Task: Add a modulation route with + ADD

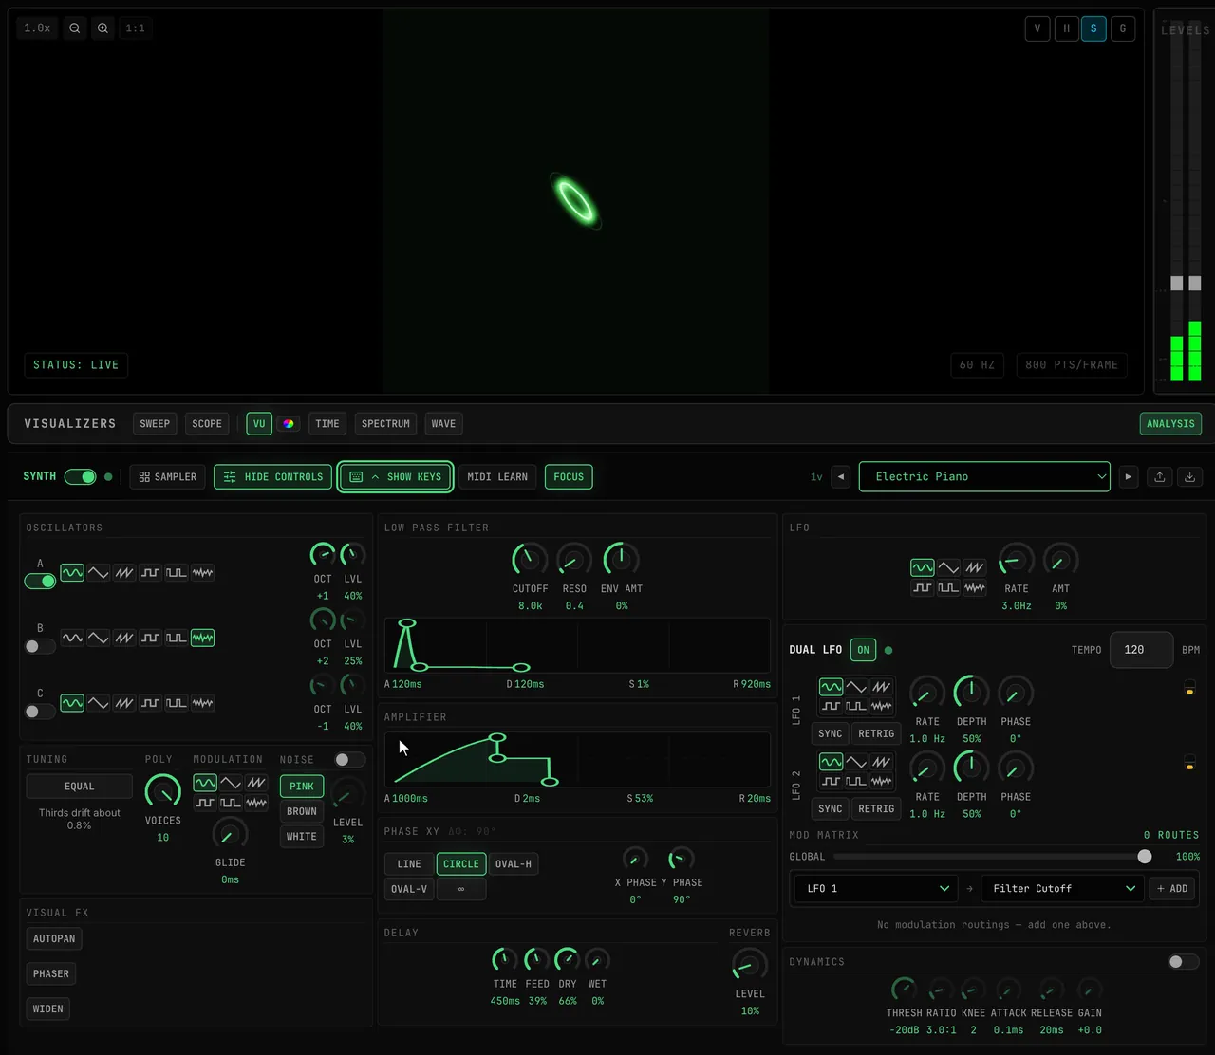Action: pos(1172,889)
